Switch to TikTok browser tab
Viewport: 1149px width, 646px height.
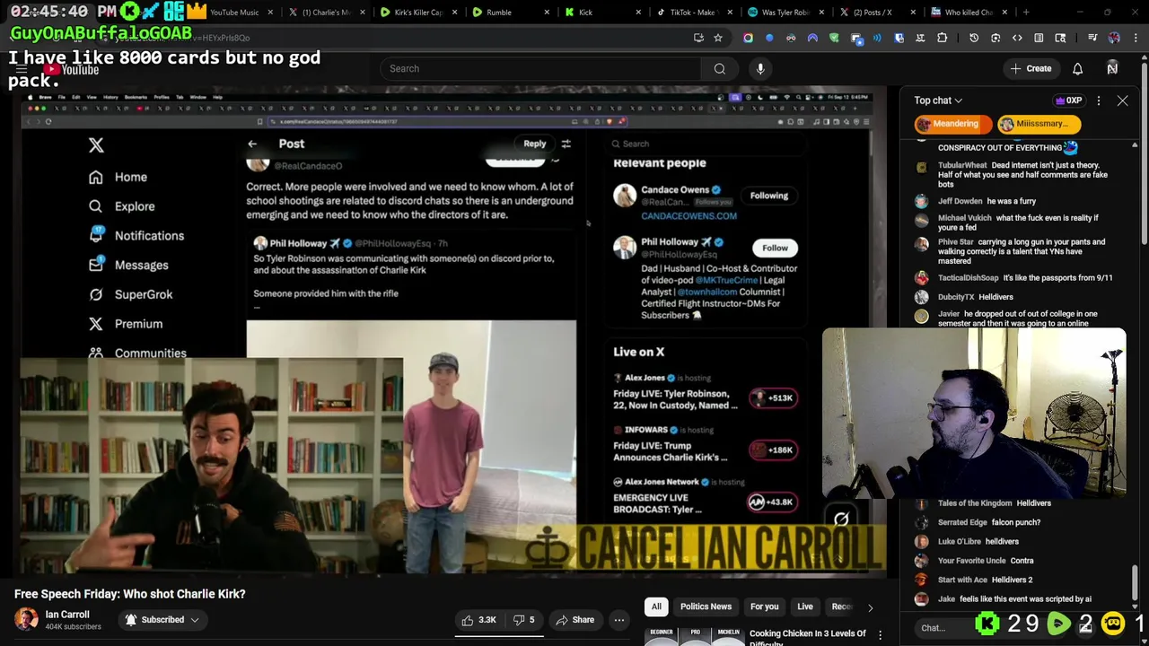(693, 13)
